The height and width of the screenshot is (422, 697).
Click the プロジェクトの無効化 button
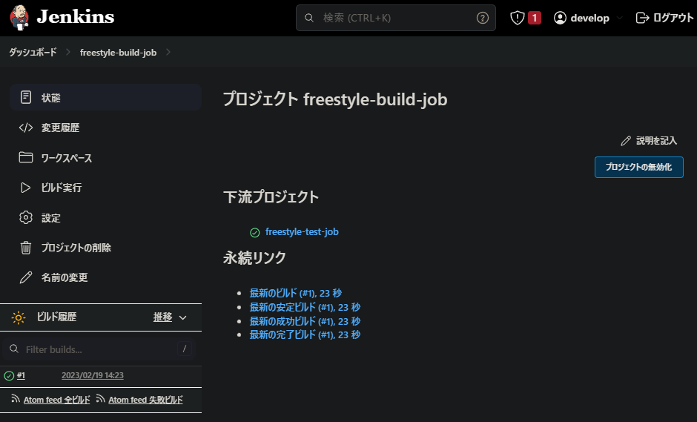pyautogui.click(x=638, y=167)
